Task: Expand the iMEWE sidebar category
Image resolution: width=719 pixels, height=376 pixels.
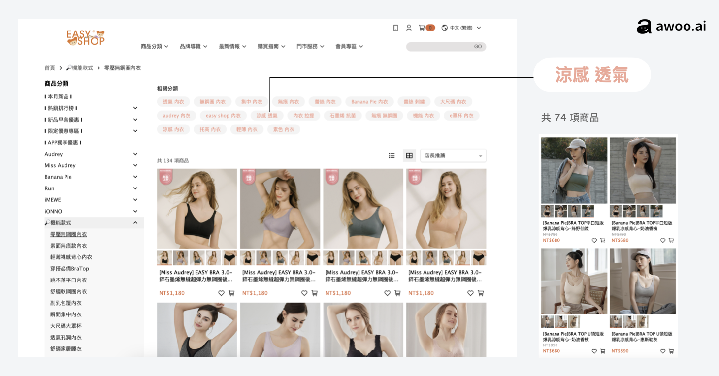Action: point(135,200)
